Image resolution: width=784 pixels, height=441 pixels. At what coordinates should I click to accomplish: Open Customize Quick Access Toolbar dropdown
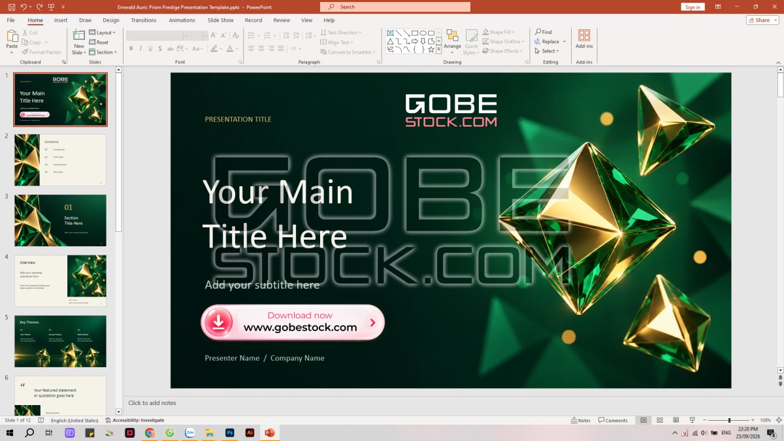click(x=63, y=7)
